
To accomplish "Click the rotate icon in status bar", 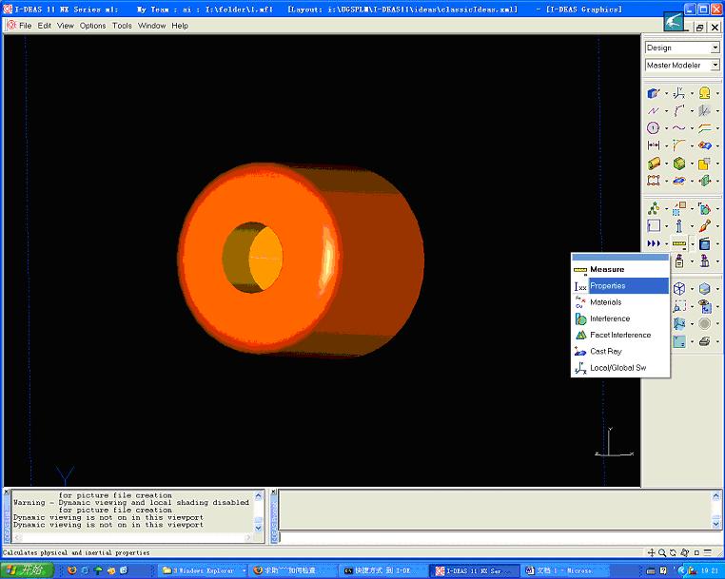I will click(x=674, y=552).
